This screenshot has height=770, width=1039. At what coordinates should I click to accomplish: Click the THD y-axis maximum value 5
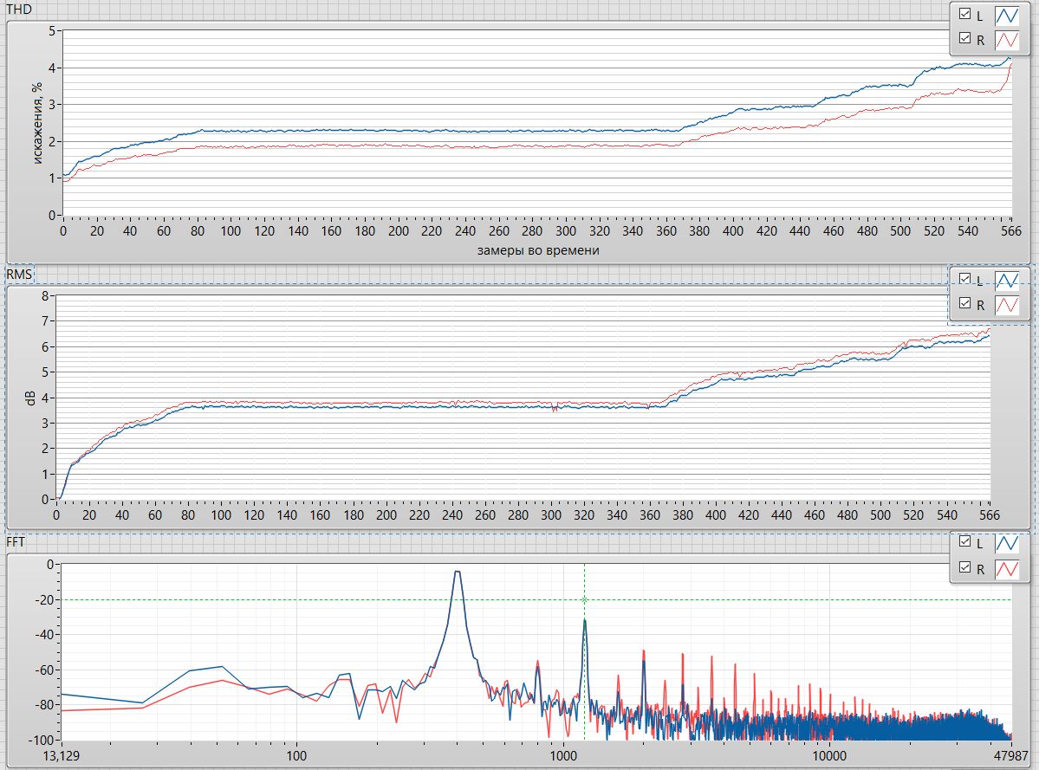pyautogui.click(x=52, y=31)
